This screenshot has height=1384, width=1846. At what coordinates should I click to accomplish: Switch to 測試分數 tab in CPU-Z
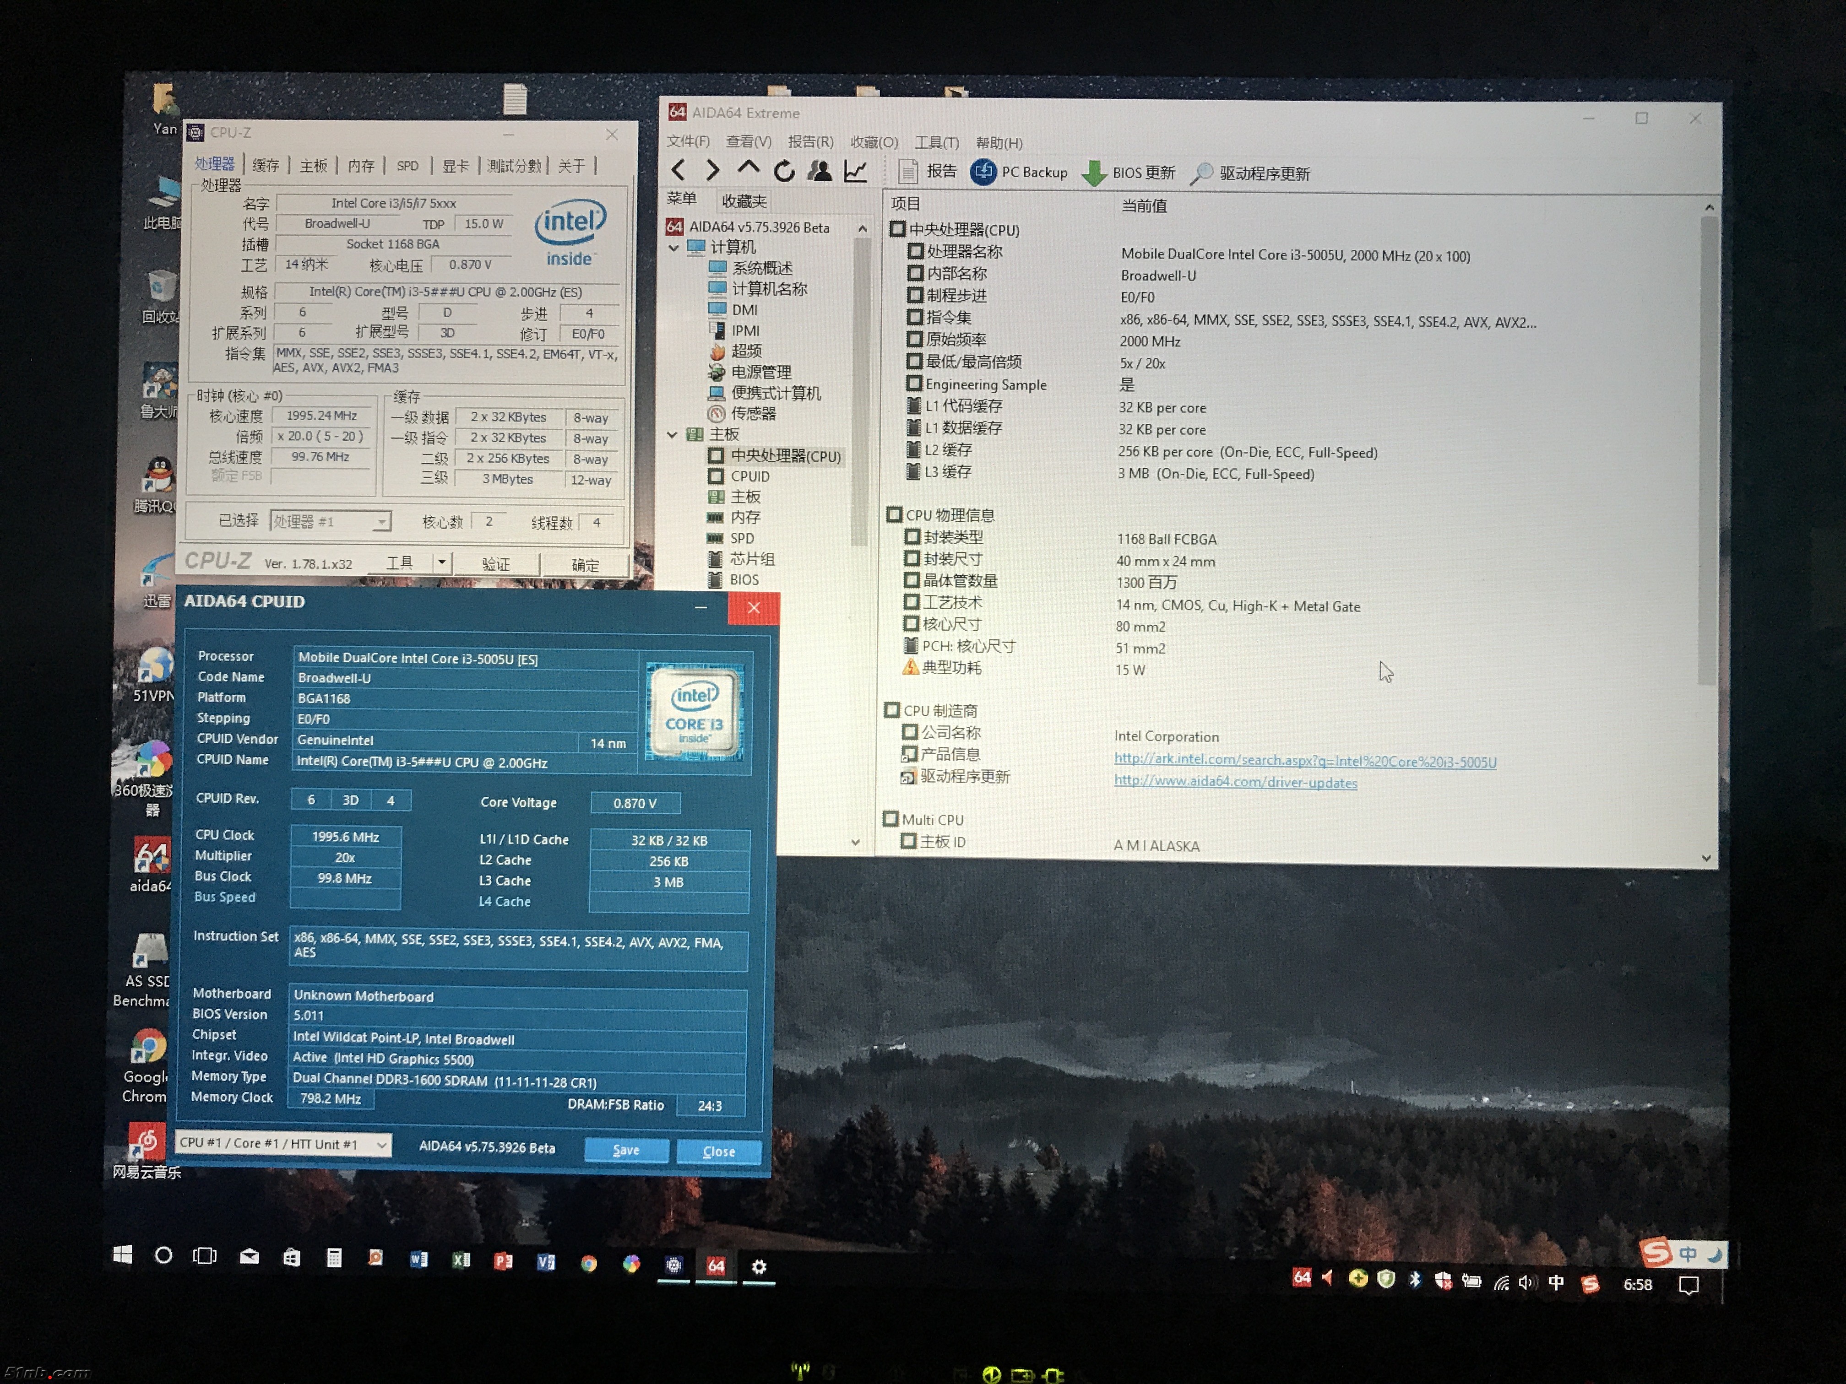click(514, 165)
